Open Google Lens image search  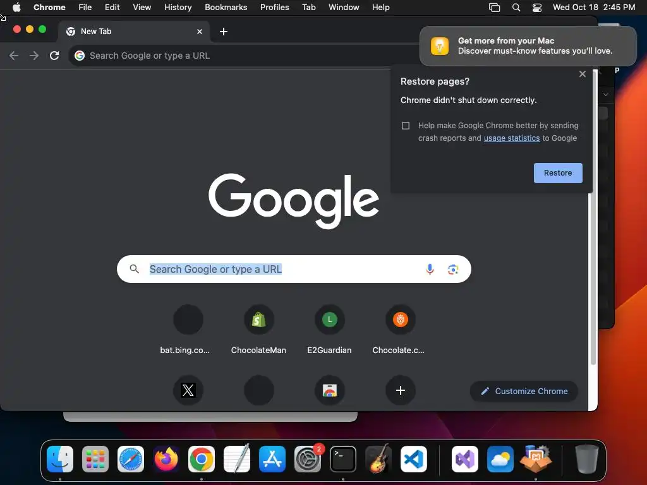tap(453, 269)
